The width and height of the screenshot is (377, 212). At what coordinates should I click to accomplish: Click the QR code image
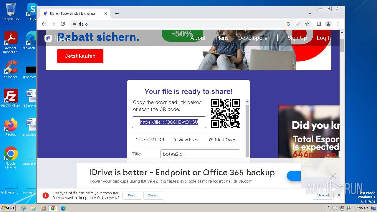click(226, 113)
